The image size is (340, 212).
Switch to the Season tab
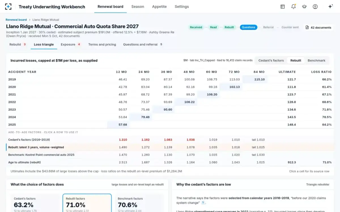tap(138, 7)
